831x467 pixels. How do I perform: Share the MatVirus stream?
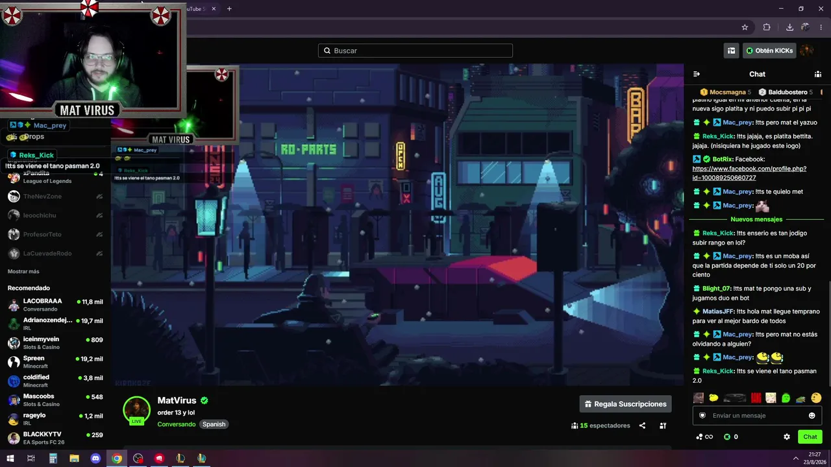642,425
